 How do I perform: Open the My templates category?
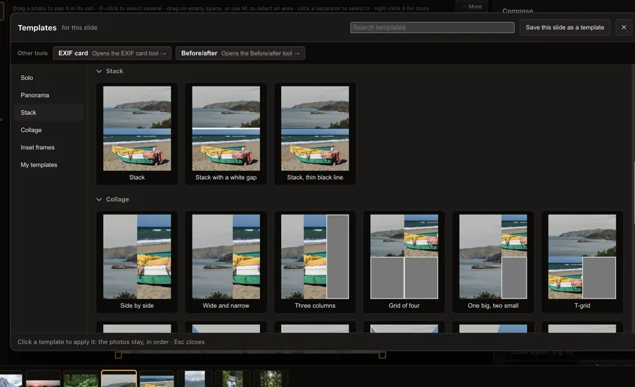48,164
